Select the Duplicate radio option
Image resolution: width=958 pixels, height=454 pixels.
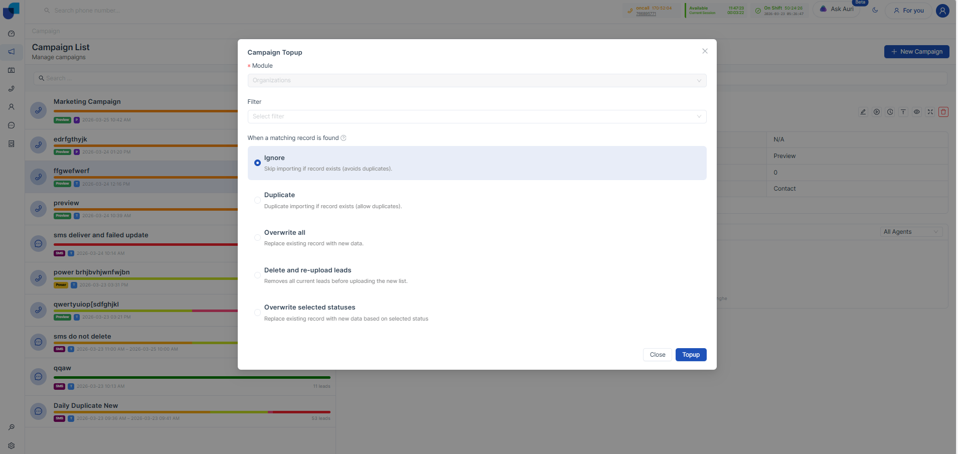point(257,200)
